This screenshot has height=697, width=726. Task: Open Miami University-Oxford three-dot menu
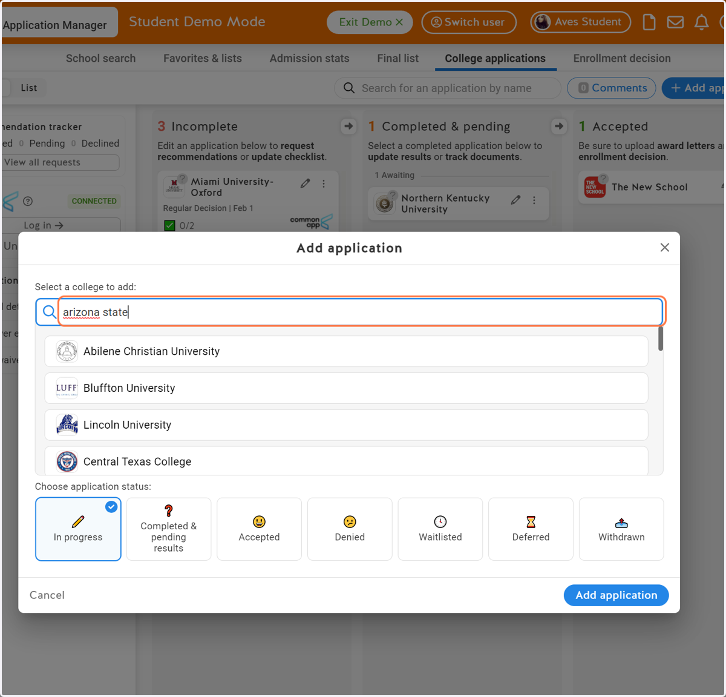click(x=324, y=183)
